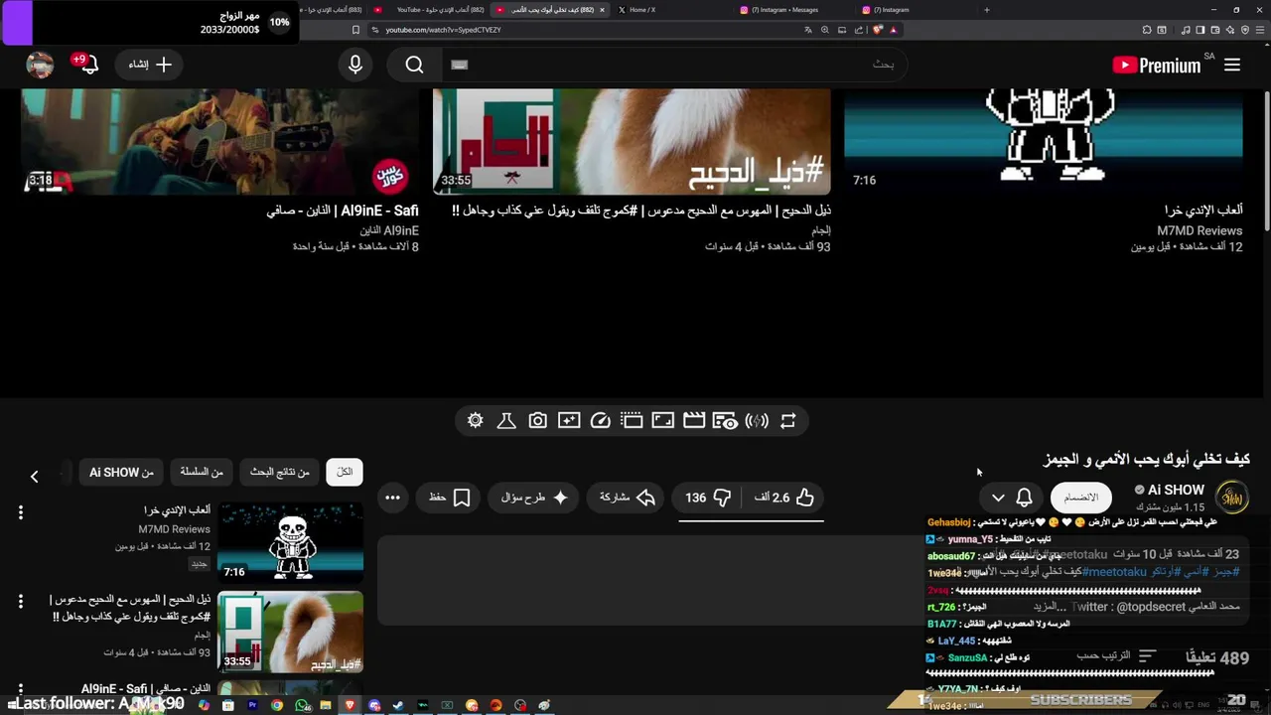The image size is (1271, 715).
Task: Click the Brave shields icon in address bar
Action: [x=877, y=30]
